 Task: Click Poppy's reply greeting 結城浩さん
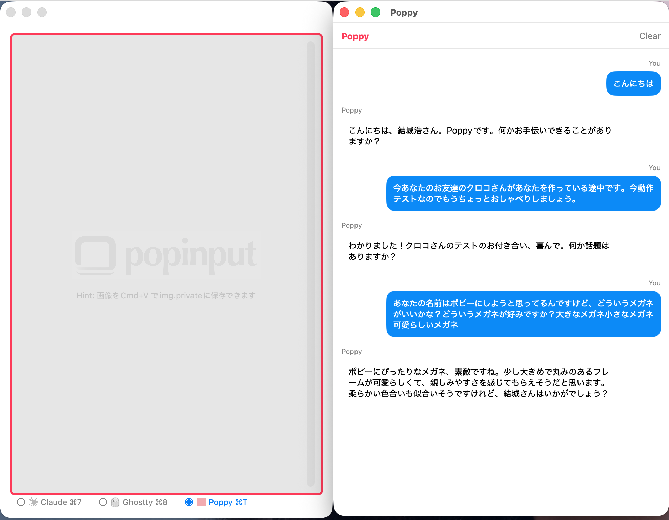click(480, 136)
